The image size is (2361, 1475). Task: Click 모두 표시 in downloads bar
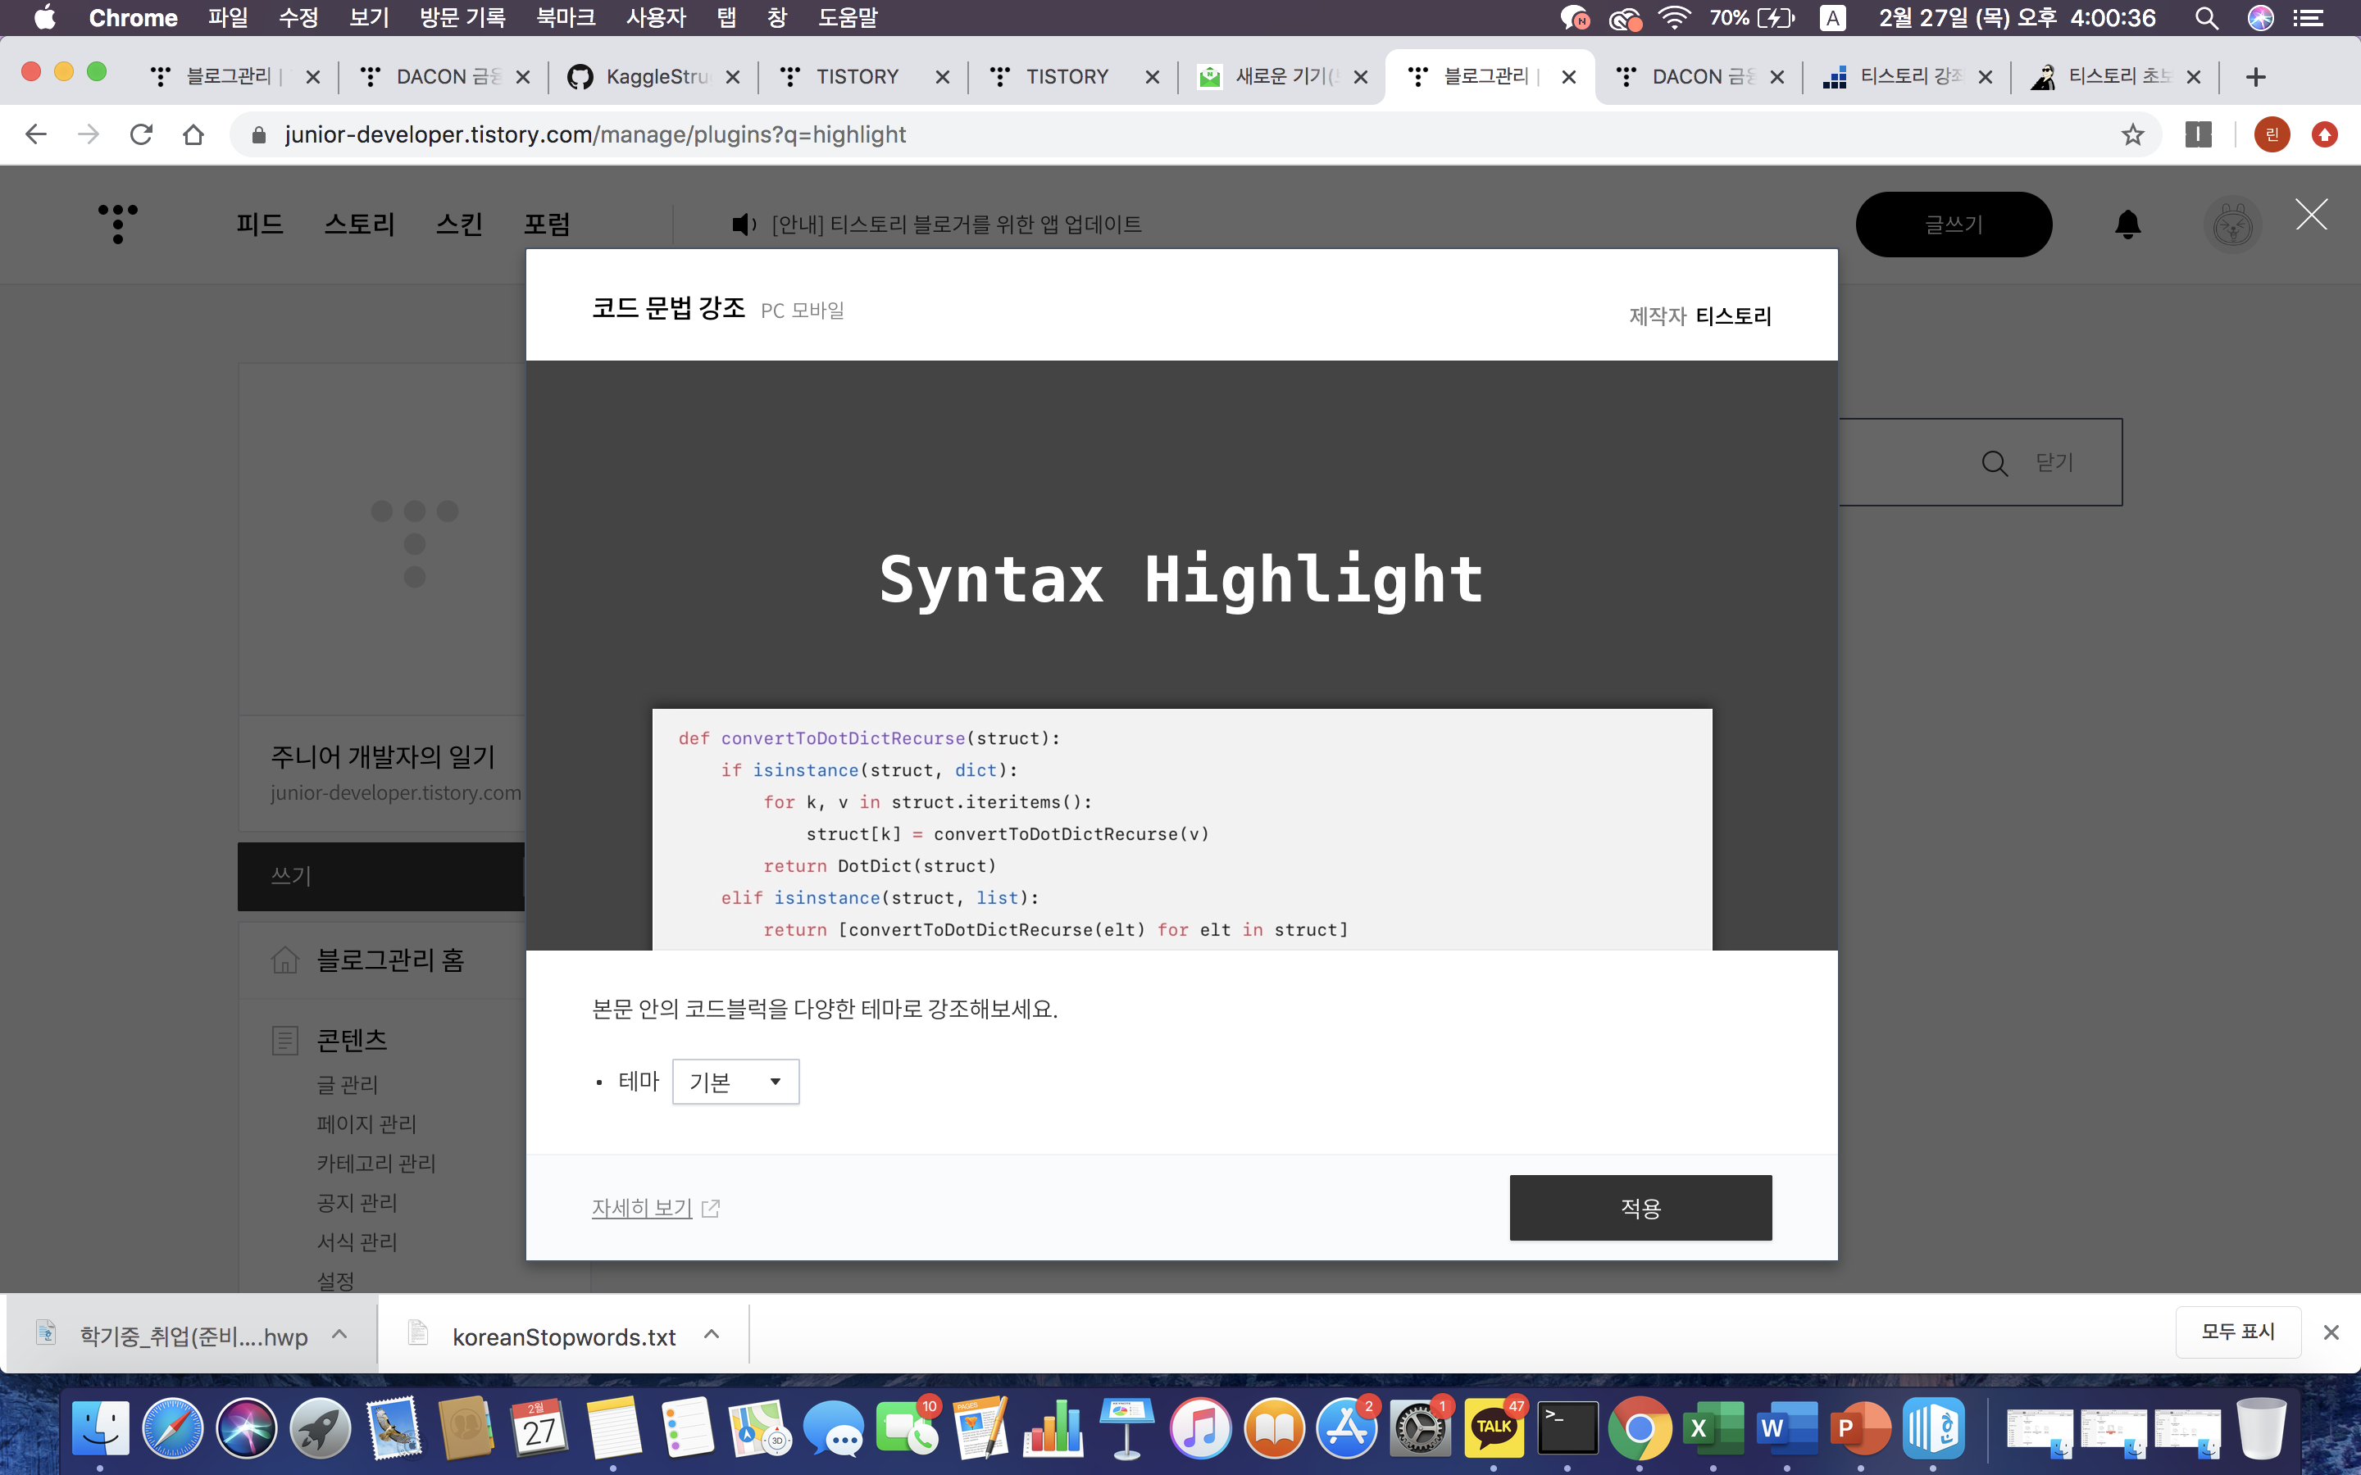coord(2237,1332)
